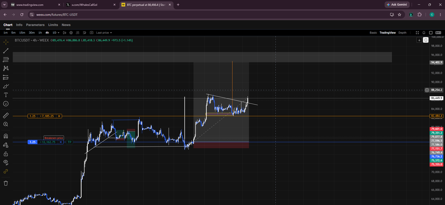Reload the page
Viewport: 445px width, 205px height.
(x=22, y=14)
